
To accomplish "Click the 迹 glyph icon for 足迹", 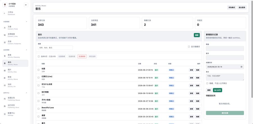I will click(x=5, y=42).
